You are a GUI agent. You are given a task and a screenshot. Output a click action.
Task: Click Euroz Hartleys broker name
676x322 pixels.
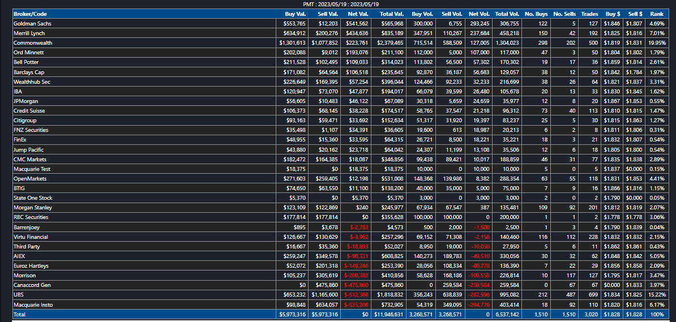[x=31, y=266]
